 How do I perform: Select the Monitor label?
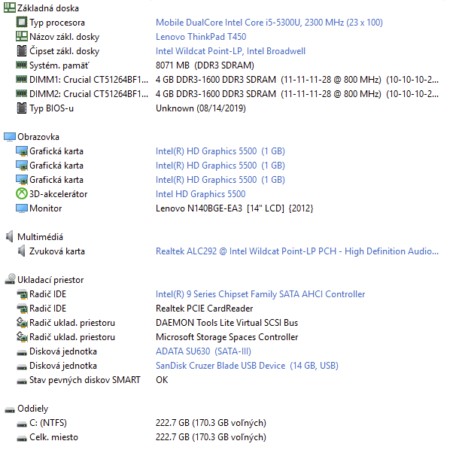[46, 208]
